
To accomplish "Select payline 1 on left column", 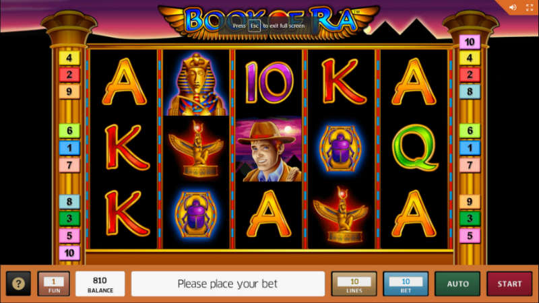I will pos(69,147).
